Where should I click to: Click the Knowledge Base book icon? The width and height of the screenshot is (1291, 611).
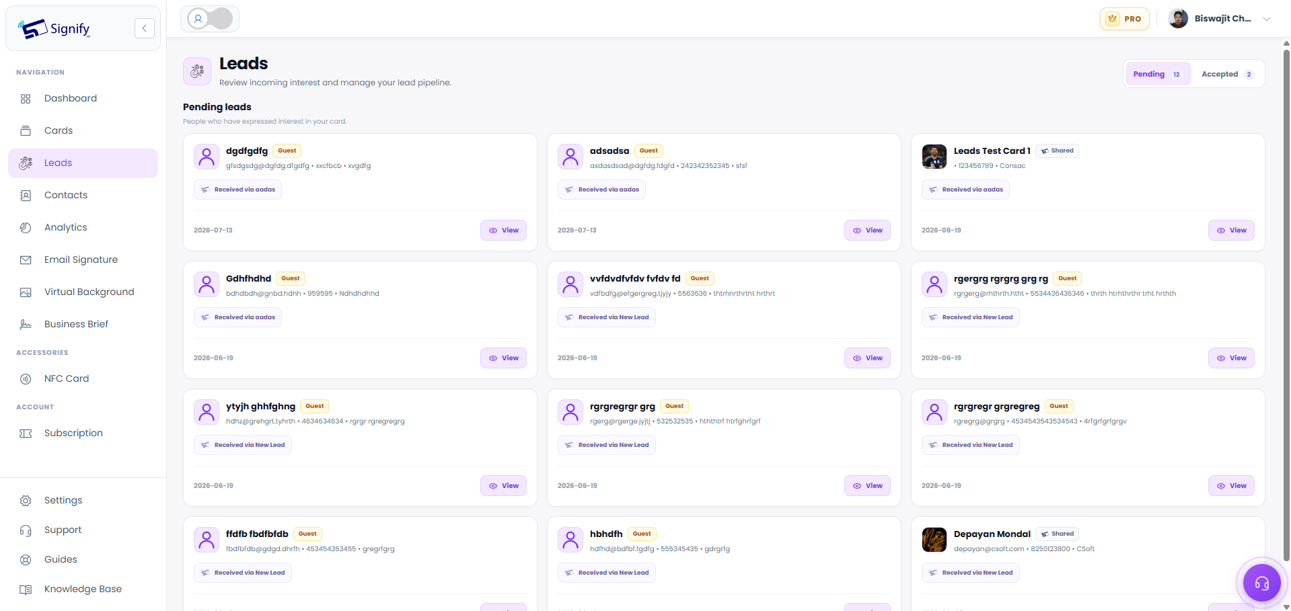click(26, 589)
